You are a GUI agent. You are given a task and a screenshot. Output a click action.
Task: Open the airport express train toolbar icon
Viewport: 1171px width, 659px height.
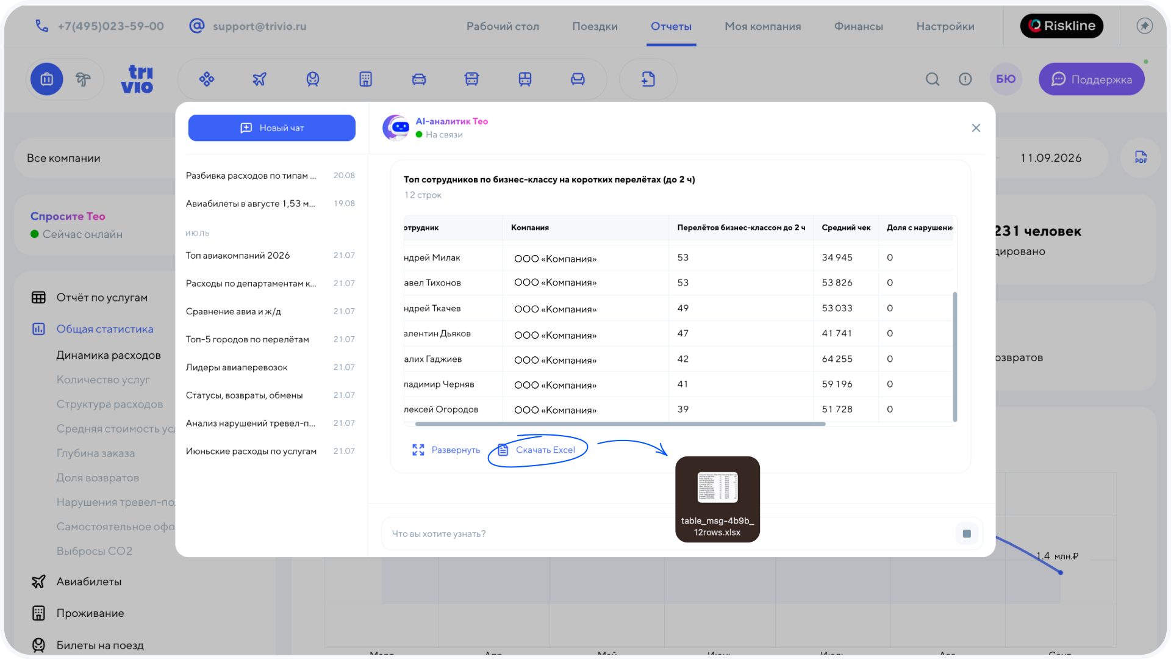point(525,79)
